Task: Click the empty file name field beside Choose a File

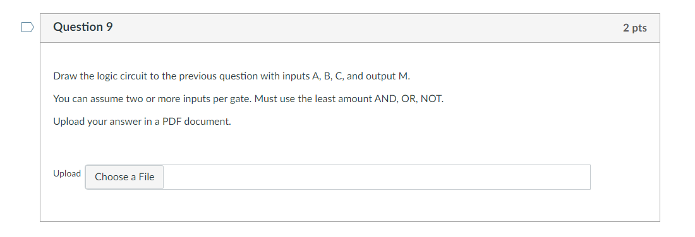Action: (377, 177)
